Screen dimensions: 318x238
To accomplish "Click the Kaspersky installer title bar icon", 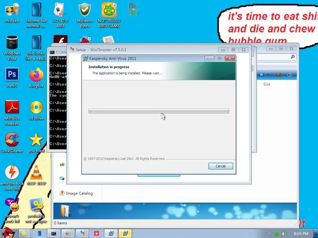I will click(x=86, y=59).
